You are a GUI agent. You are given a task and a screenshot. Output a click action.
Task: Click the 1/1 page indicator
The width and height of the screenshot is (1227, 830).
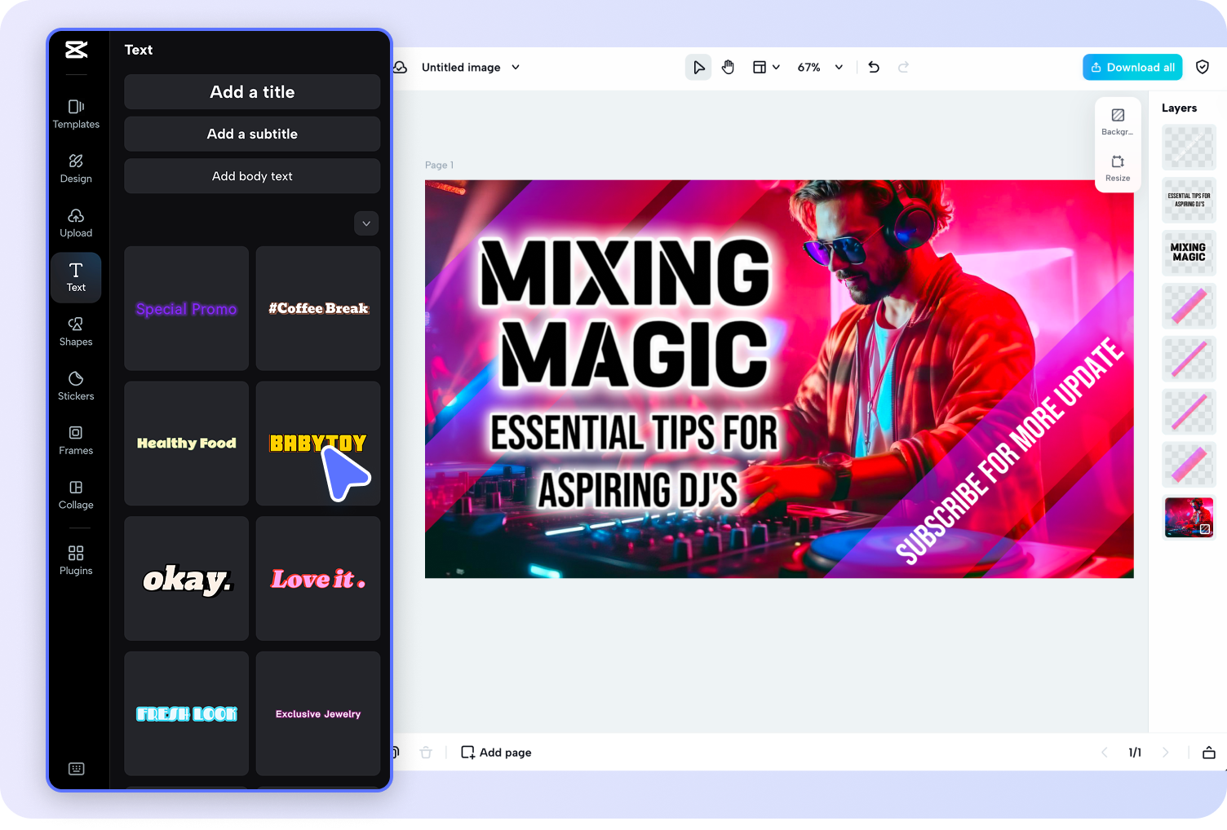pyautogui.click(x=1135, y=753)
